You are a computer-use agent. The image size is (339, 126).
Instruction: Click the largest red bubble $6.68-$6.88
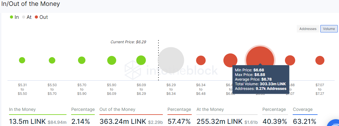(260, 60)
